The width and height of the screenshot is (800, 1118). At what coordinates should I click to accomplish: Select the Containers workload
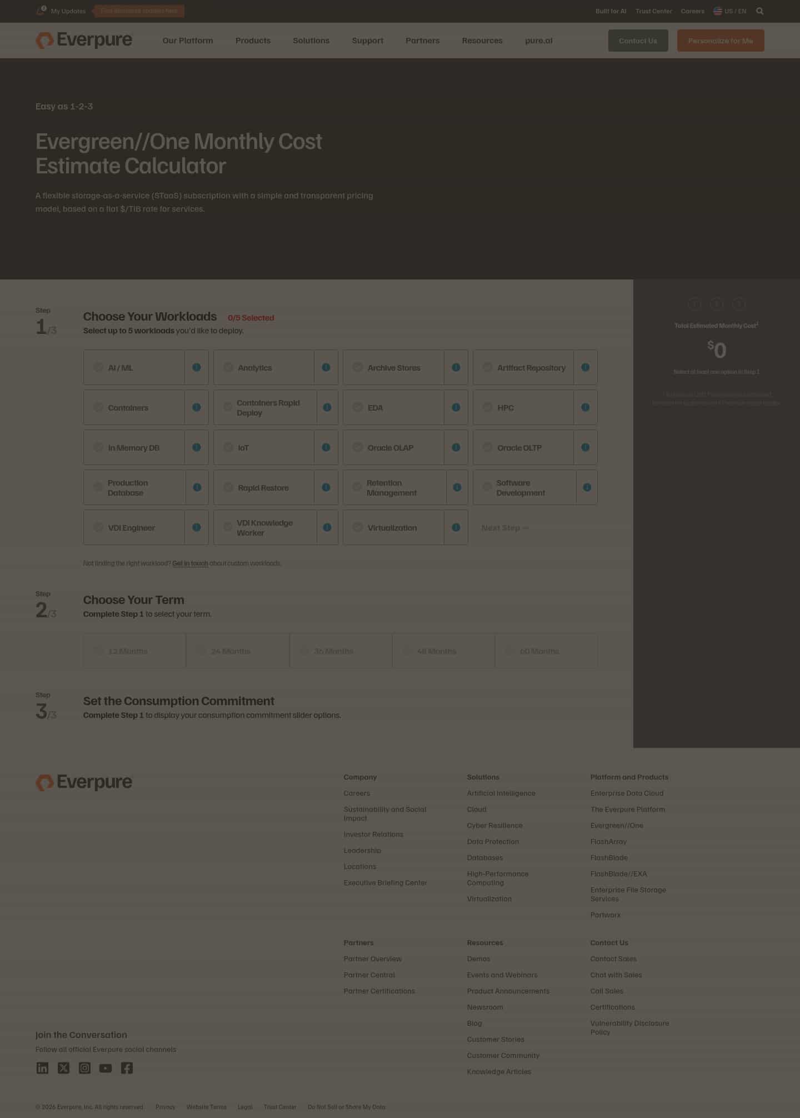(134, 407)
